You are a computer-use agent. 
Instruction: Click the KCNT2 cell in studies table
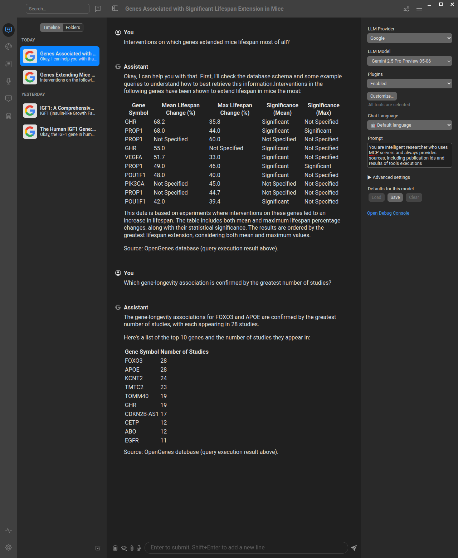pos(134,378)
